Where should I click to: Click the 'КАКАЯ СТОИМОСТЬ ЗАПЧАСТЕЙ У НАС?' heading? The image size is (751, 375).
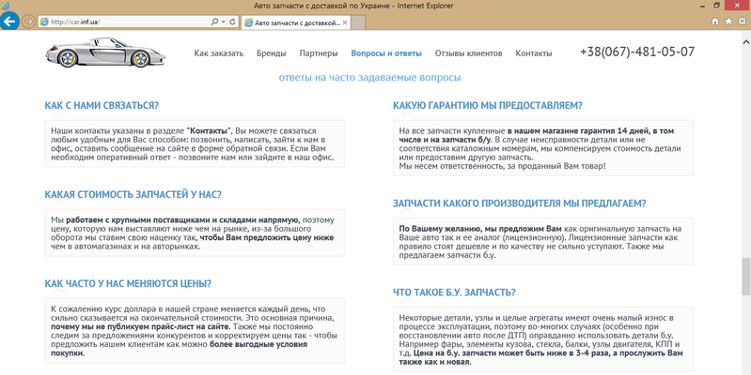[133, 194]
